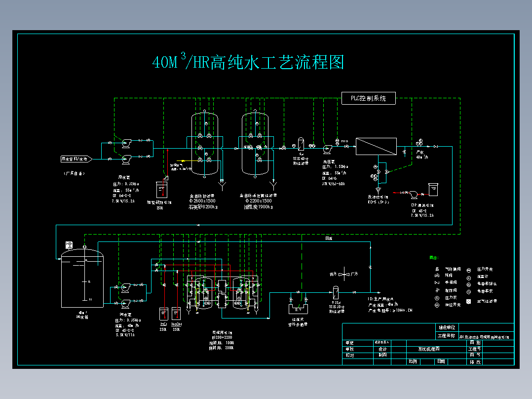
Task: Toggle the 球阀 valve symbol in the legend
Action: pyautogui.click(x=436, y=276)
